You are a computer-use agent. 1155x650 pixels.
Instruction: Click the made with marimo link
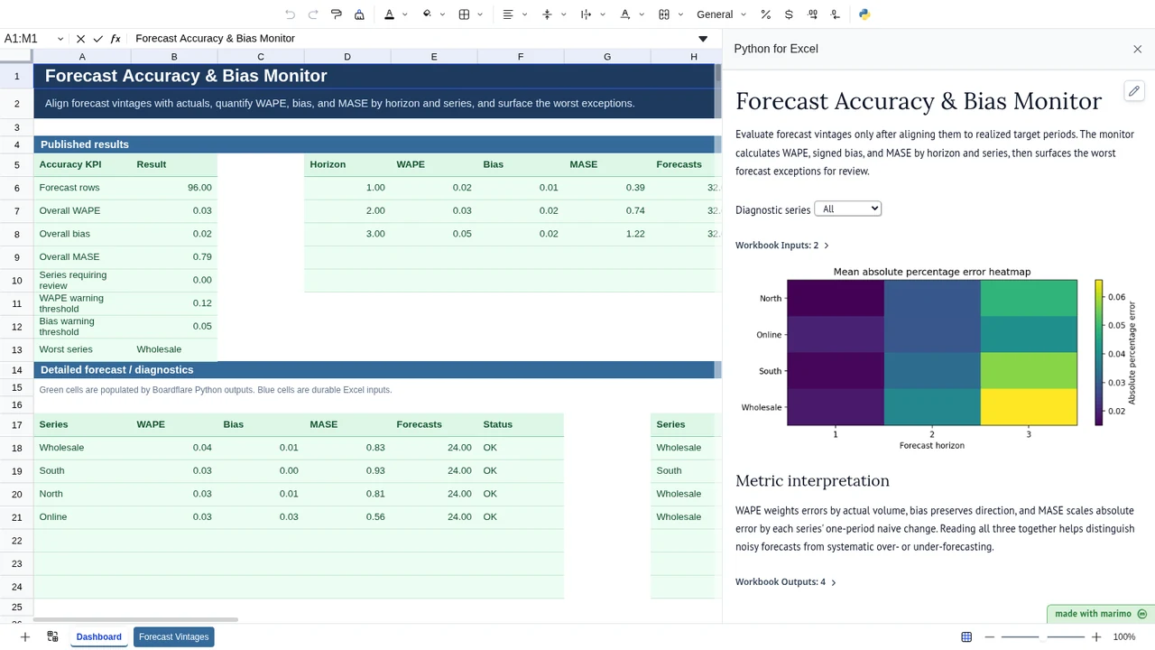pos(1101,614)
